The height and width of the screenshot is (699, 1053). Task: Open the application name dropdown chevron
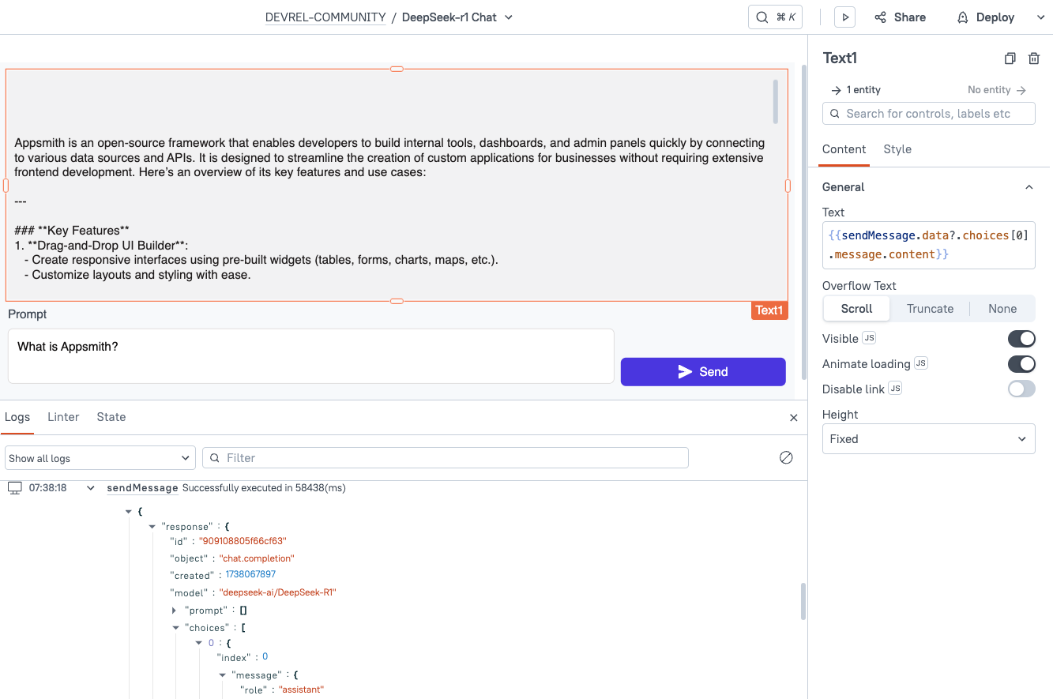pyautogui.click(x=509, y=17)
